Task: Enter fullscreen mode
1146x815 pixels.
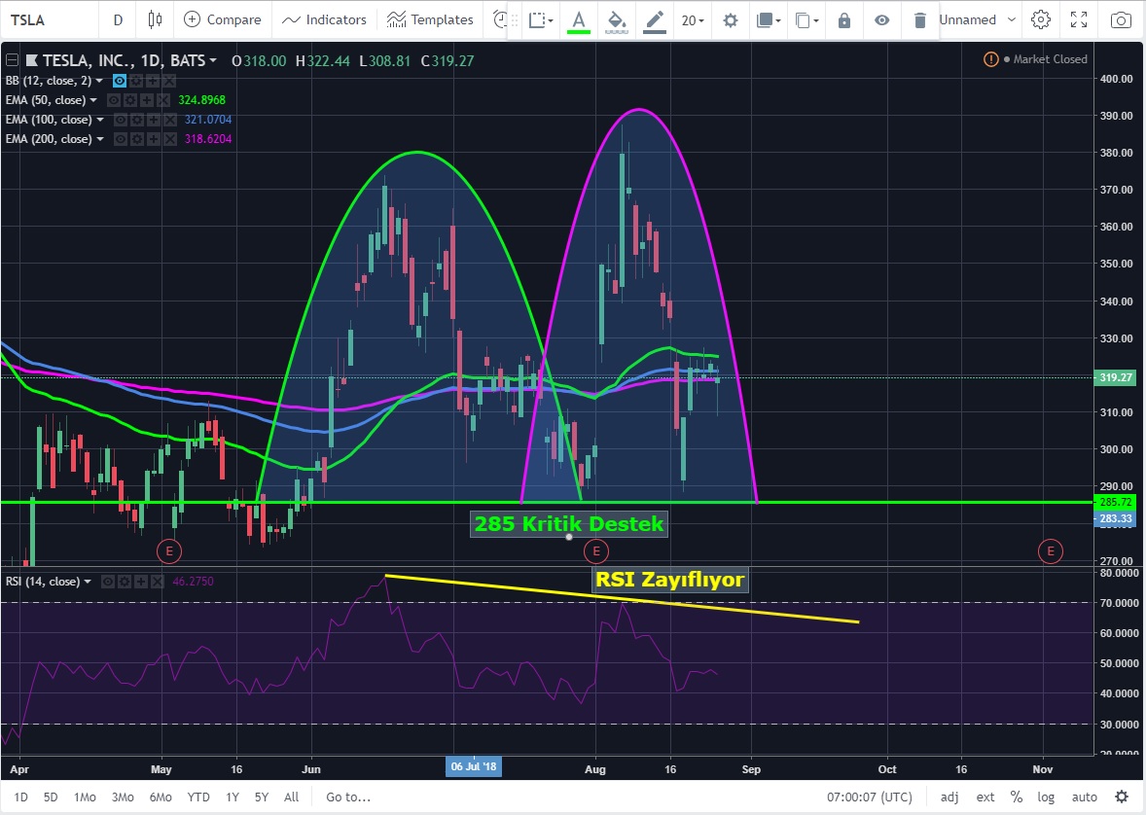Action: tap(1079, 19)
